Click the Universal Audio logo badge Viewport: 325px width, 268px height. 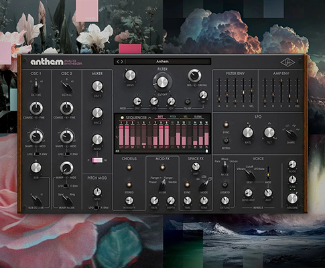click(x=287, y=63)
